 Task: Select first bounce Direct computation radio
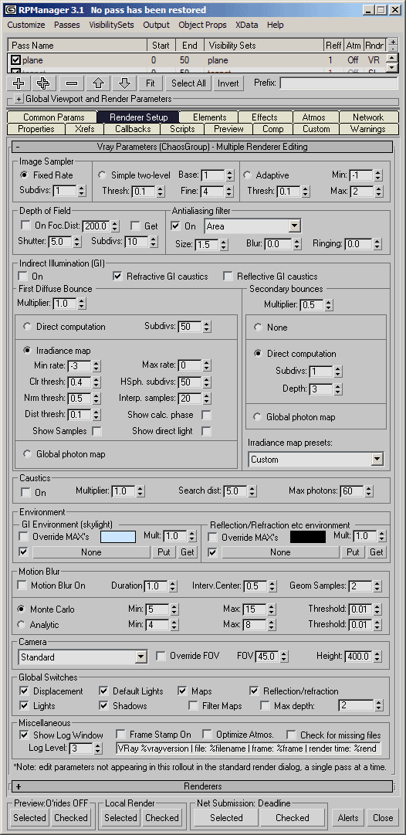click(26, 327)
